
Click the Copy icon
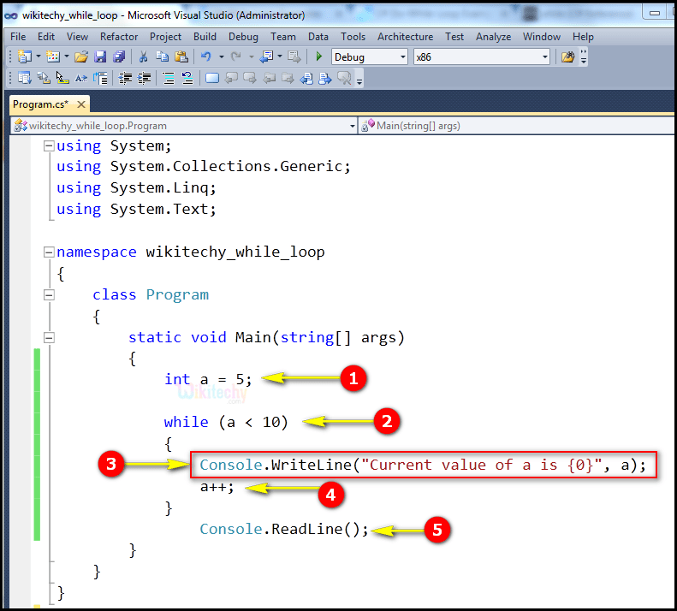(163, 56)
